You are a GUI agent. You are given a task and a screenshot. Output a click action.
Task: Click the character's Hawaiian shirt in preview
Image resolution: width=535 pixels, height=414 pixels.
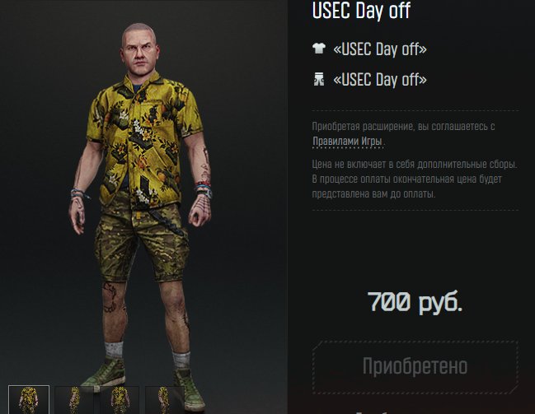143,140
